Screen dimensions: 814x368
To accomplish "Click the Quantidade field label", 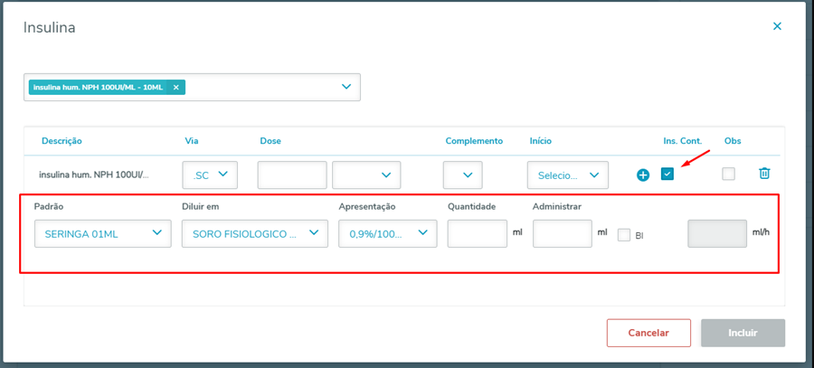I will 472,206.
